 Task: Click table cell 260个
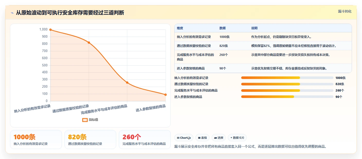(224, 55)
